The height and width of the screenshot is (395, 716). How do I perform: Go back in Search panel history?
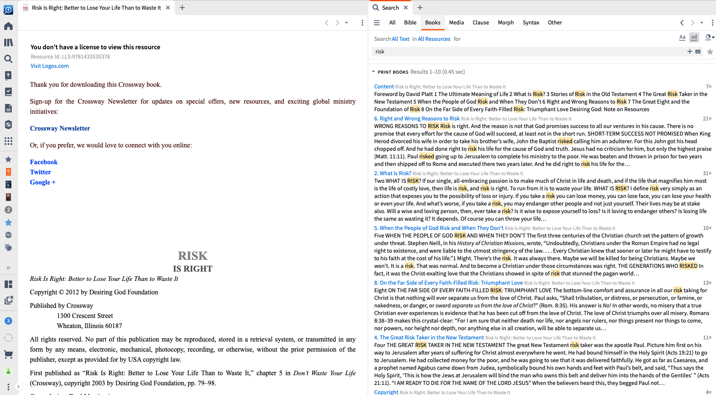(x=682, y=23)
